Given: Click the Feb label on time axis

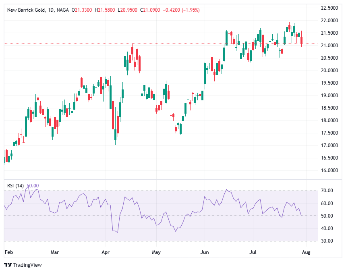Looking at the screenshot, I should coord(9,252).
